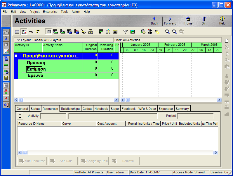The image size is (233, 176).
Task: Open WBS icon in left sidebar
Action: pyautogui.click(x=6, y=59)
